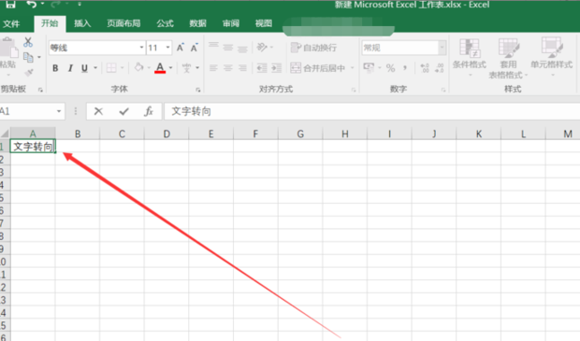Image resolution: width=580 pixels, height=341 pixels.
Task: Cancel the cell entry with the X icon
Action: coord(98,111)
